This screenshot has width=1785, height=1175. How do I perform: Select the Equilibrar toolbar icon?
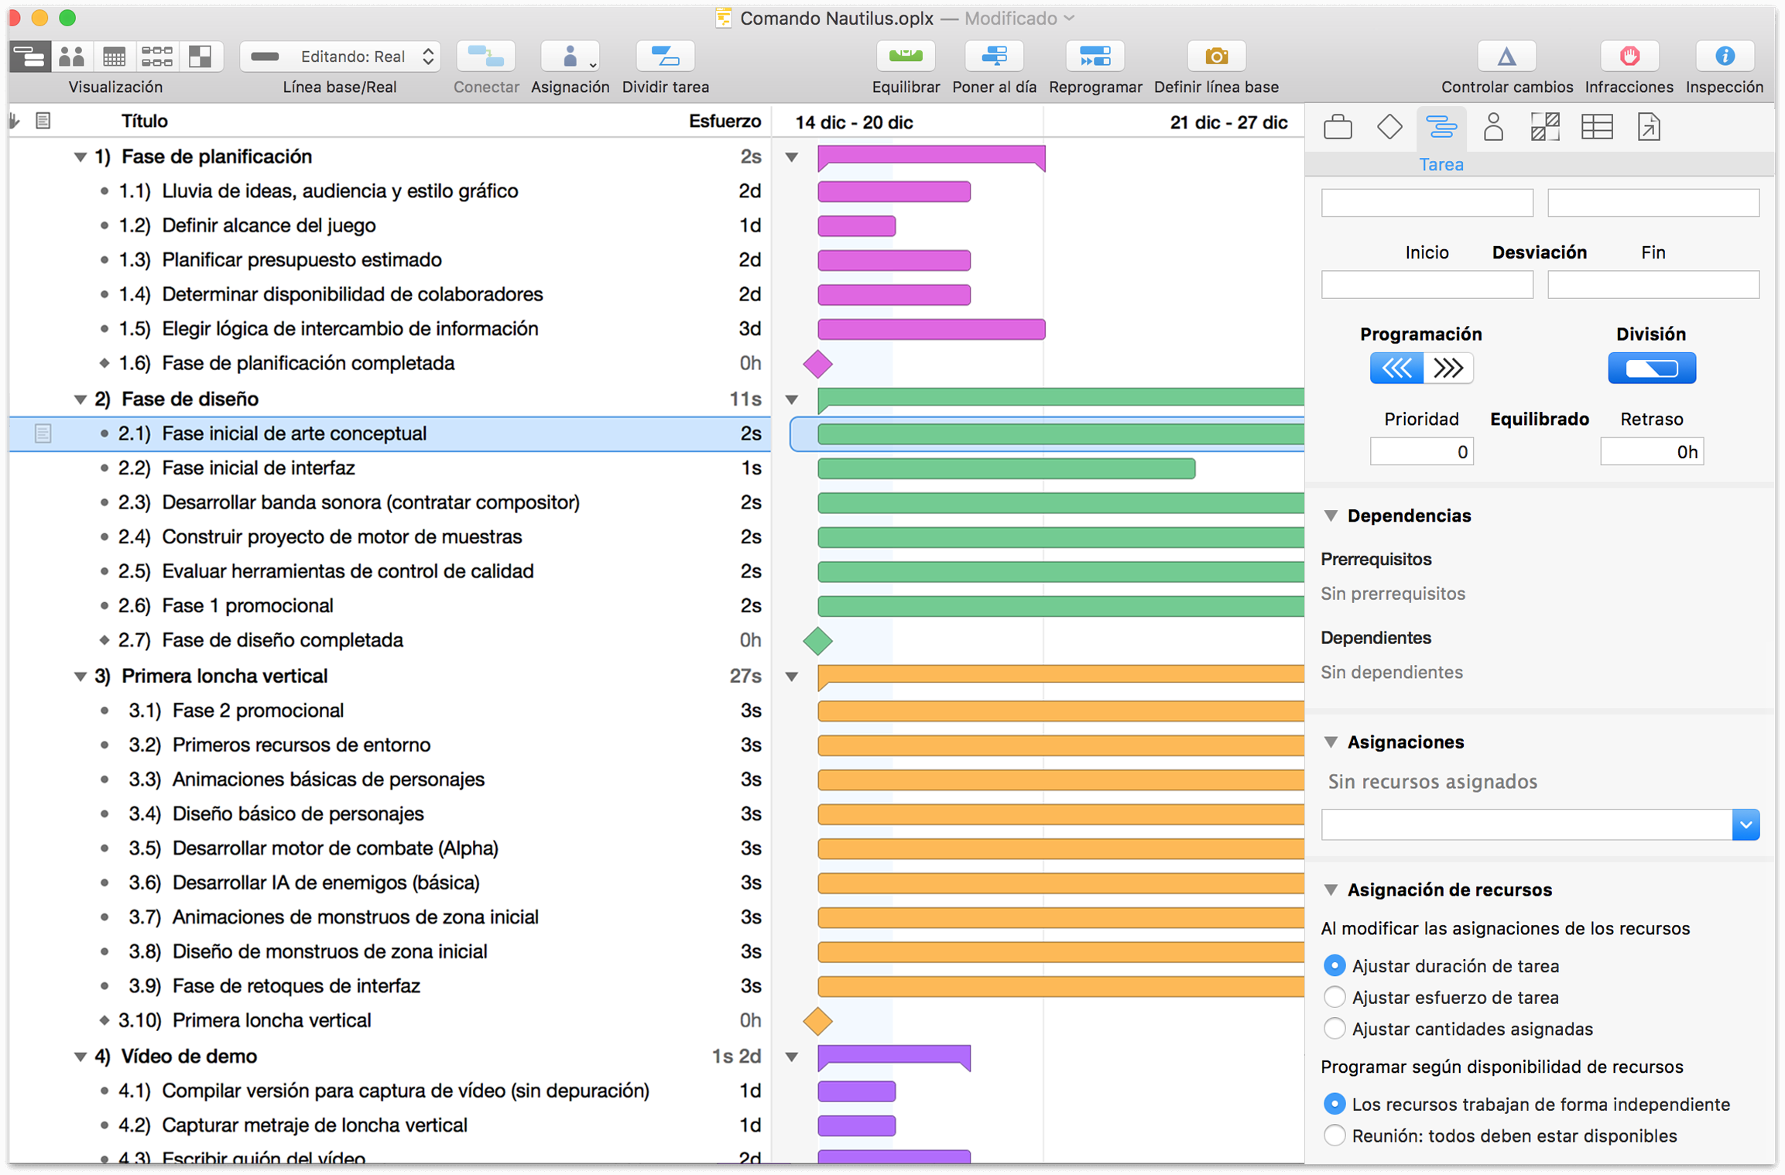(x=906, y=56)
